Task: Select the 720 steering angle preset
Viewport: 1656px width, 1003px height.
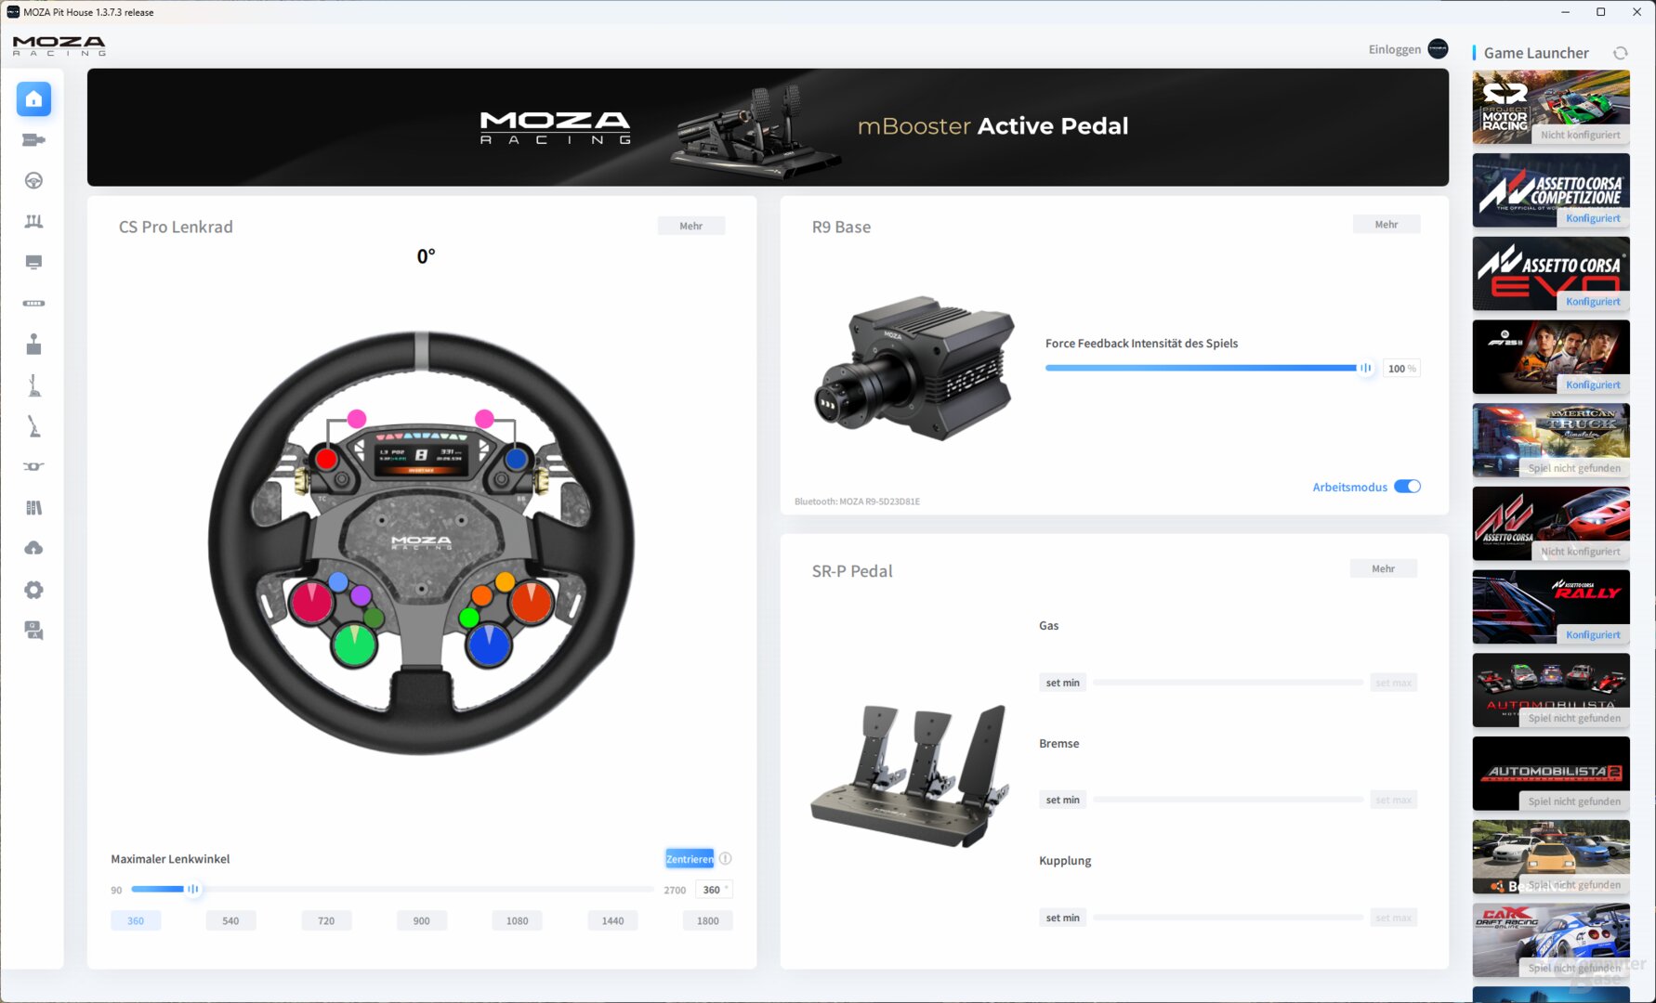Action: pyautogui.click(x=326, y=920)
